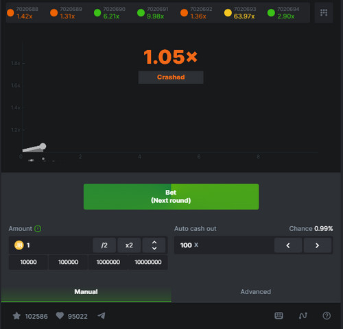Increase auto cash out with right chevron
This screenshot has width=343, height=329.
pos(318,245)
